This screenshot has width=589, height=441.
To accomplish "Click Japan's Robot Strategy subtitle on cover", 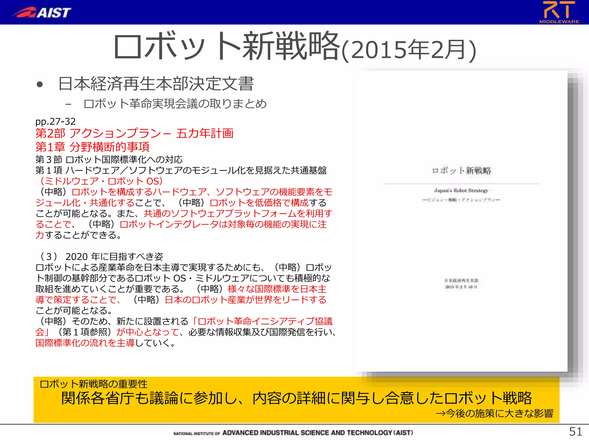I will point(461,190).
